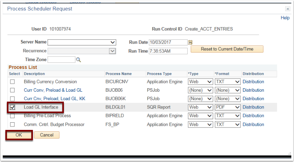Open Distribution link for Billing Pre-Load Process
The image size is (294, 162).
click(253, 116)
